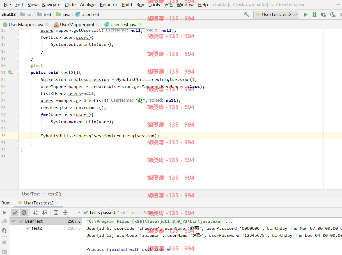The height and width of the screenshot is (255, 342).
Task: Click line number 30 in the gutter
Action: [x=3, y=136]
